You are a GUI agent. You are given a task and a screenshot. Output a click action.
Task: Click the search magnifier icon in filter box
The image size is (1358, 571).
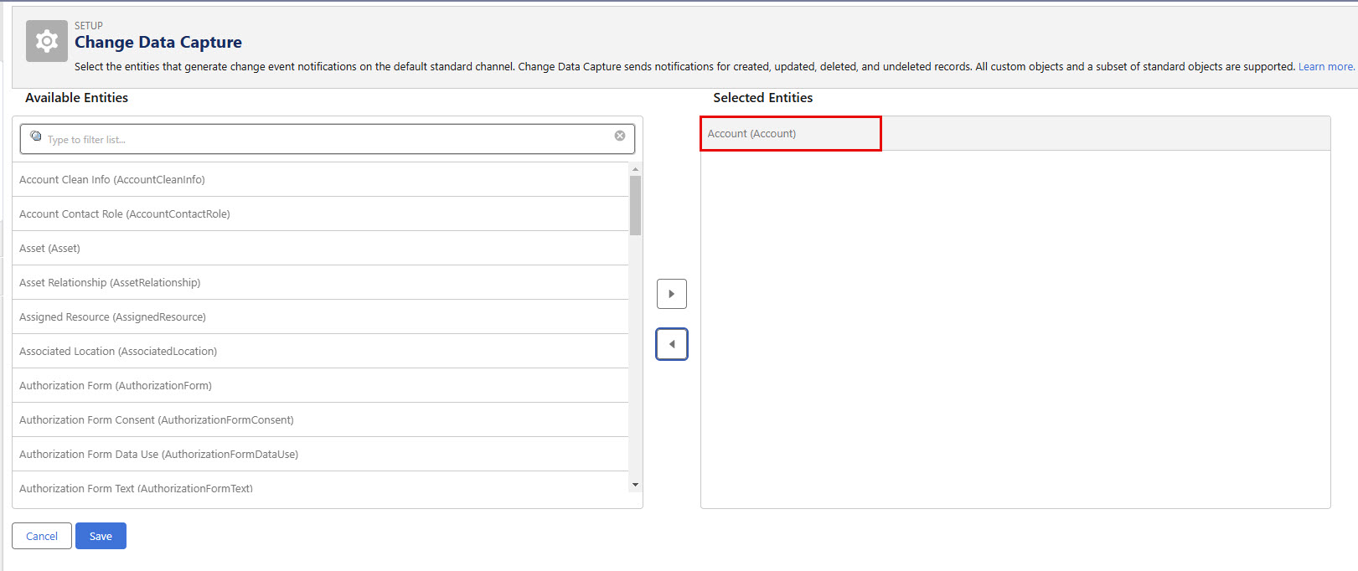pyautogui.click(x=36, y=136)
